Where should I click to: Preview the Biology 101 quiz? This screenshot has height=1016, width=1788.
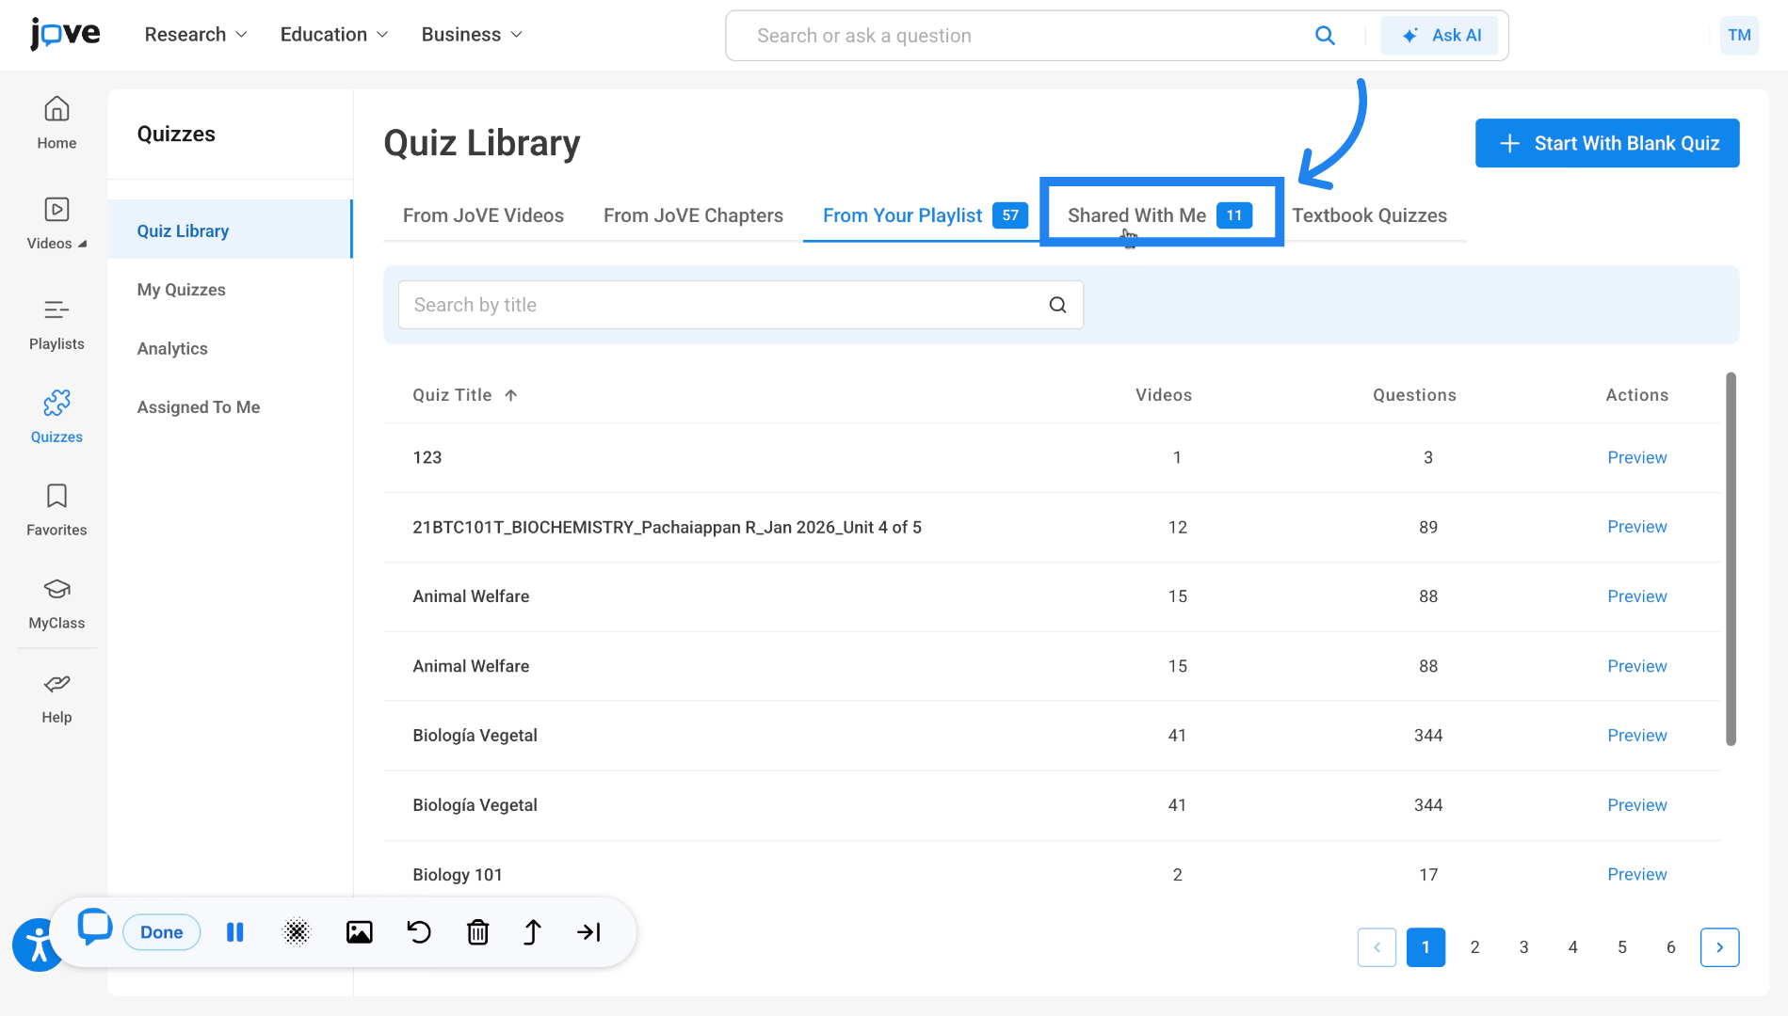click(1636, 874)
